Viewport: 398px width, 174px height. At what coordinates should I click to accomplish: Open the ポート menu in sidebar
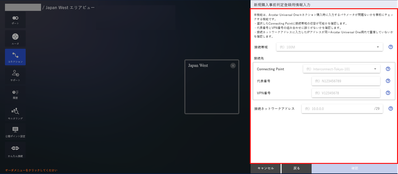[15, 20]
